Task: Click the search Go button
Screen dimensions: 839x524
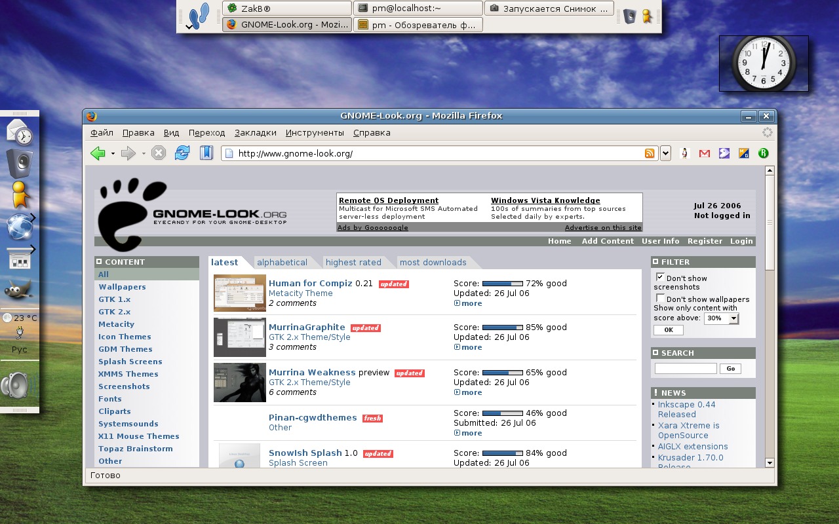Action: pyautogui.click(x=731, y=369)
